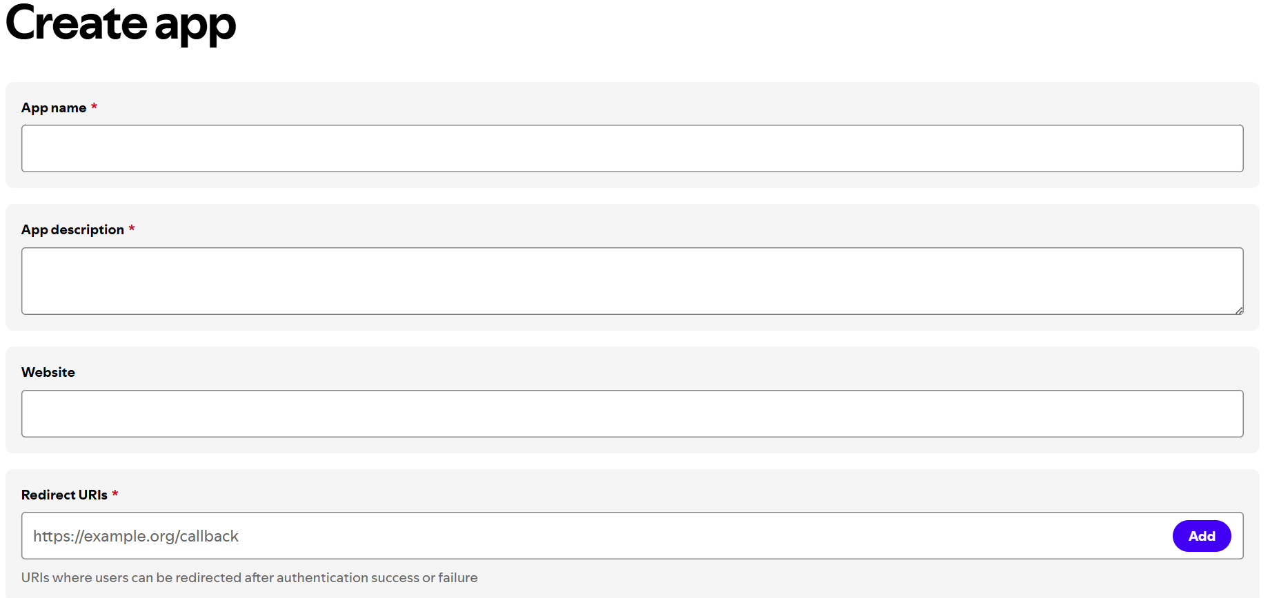Focus the App description text area
1270x598 pixels.
point(632,281)
